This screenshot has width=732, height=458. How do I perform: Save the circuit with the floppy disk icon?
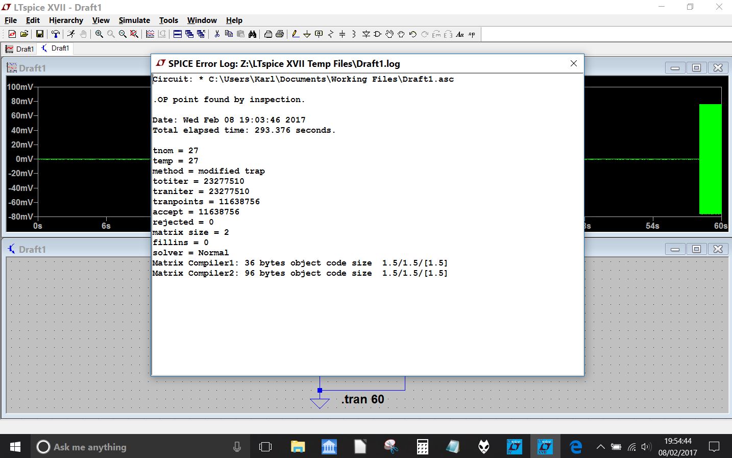click(x=39, y=34)
